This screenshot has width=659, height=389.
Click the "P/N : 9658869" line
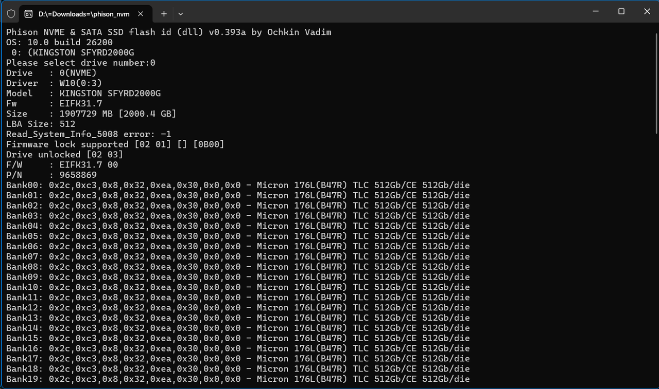pos(51,175)
